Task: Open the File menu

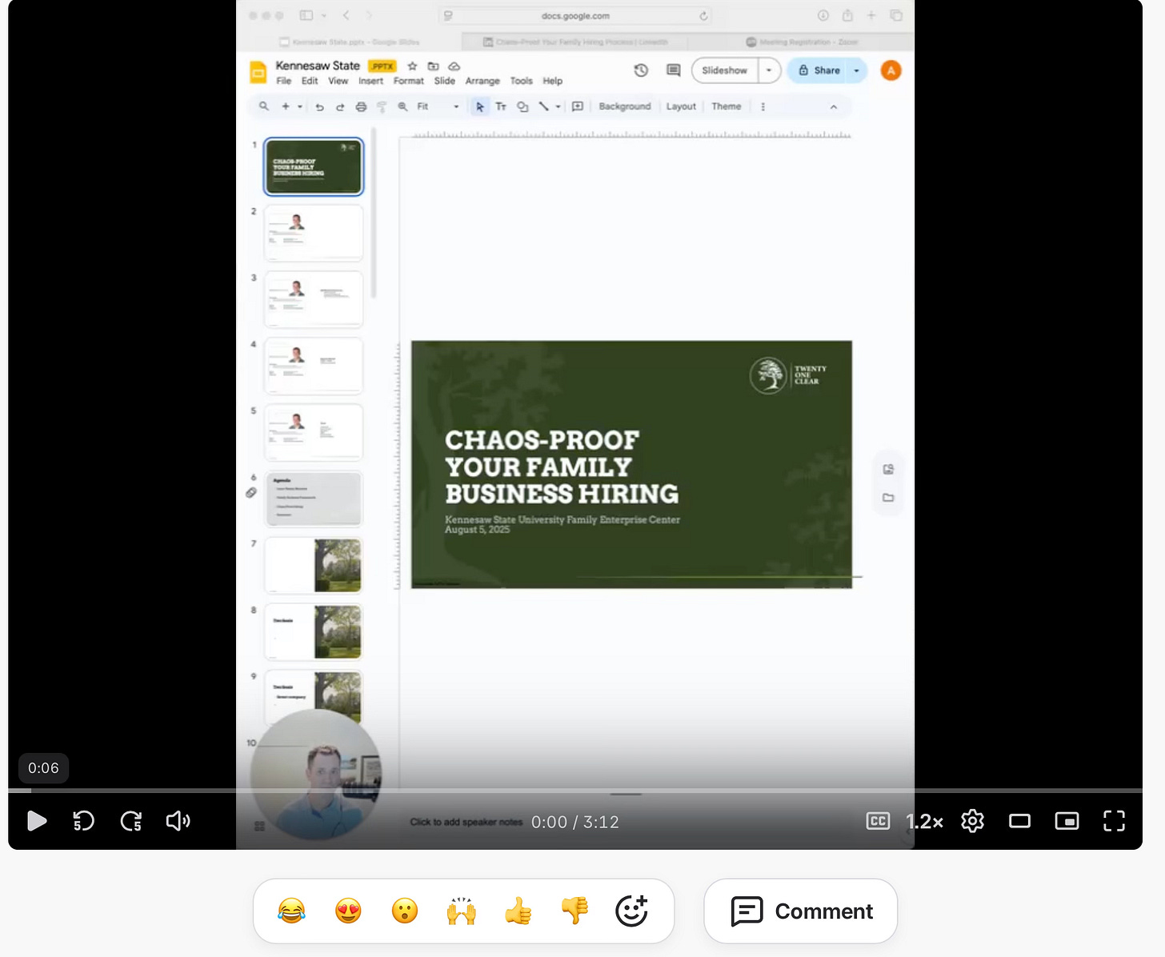Action: (x=283, y=81)
